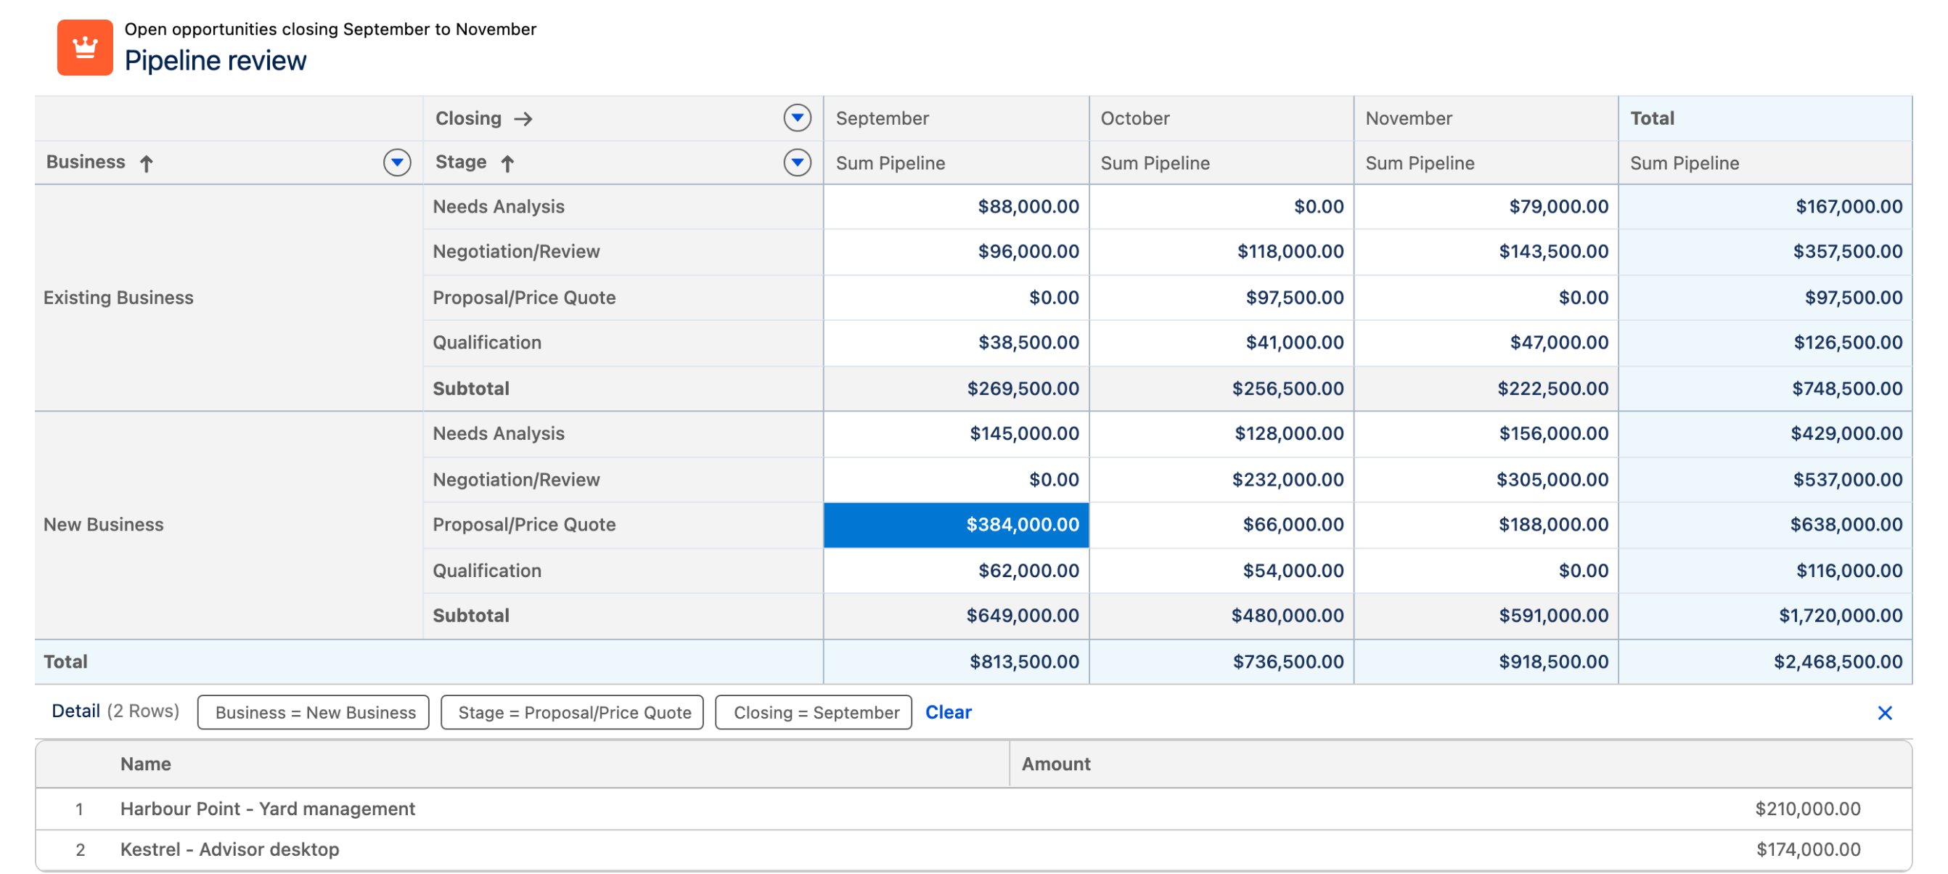Open the Business column dropdown menu
The height and width of the screenshot is (874, 1948).
(x=397, y=163)
